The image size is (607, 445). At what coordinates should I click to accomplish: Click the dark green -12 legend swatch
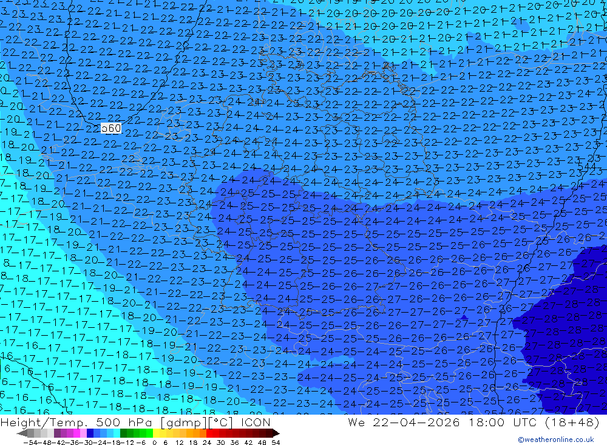[x=123, y=433]
